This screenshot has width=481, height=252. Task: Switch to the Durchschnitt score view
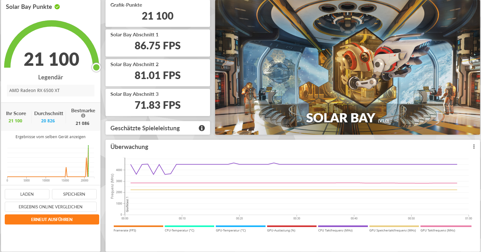tap(48, 117)
